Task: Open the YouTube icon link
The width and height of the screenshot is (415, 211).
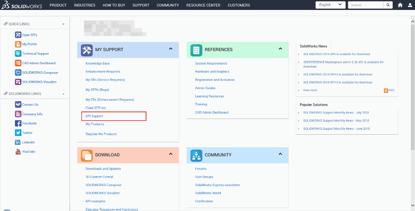Action: coord(18,152)
